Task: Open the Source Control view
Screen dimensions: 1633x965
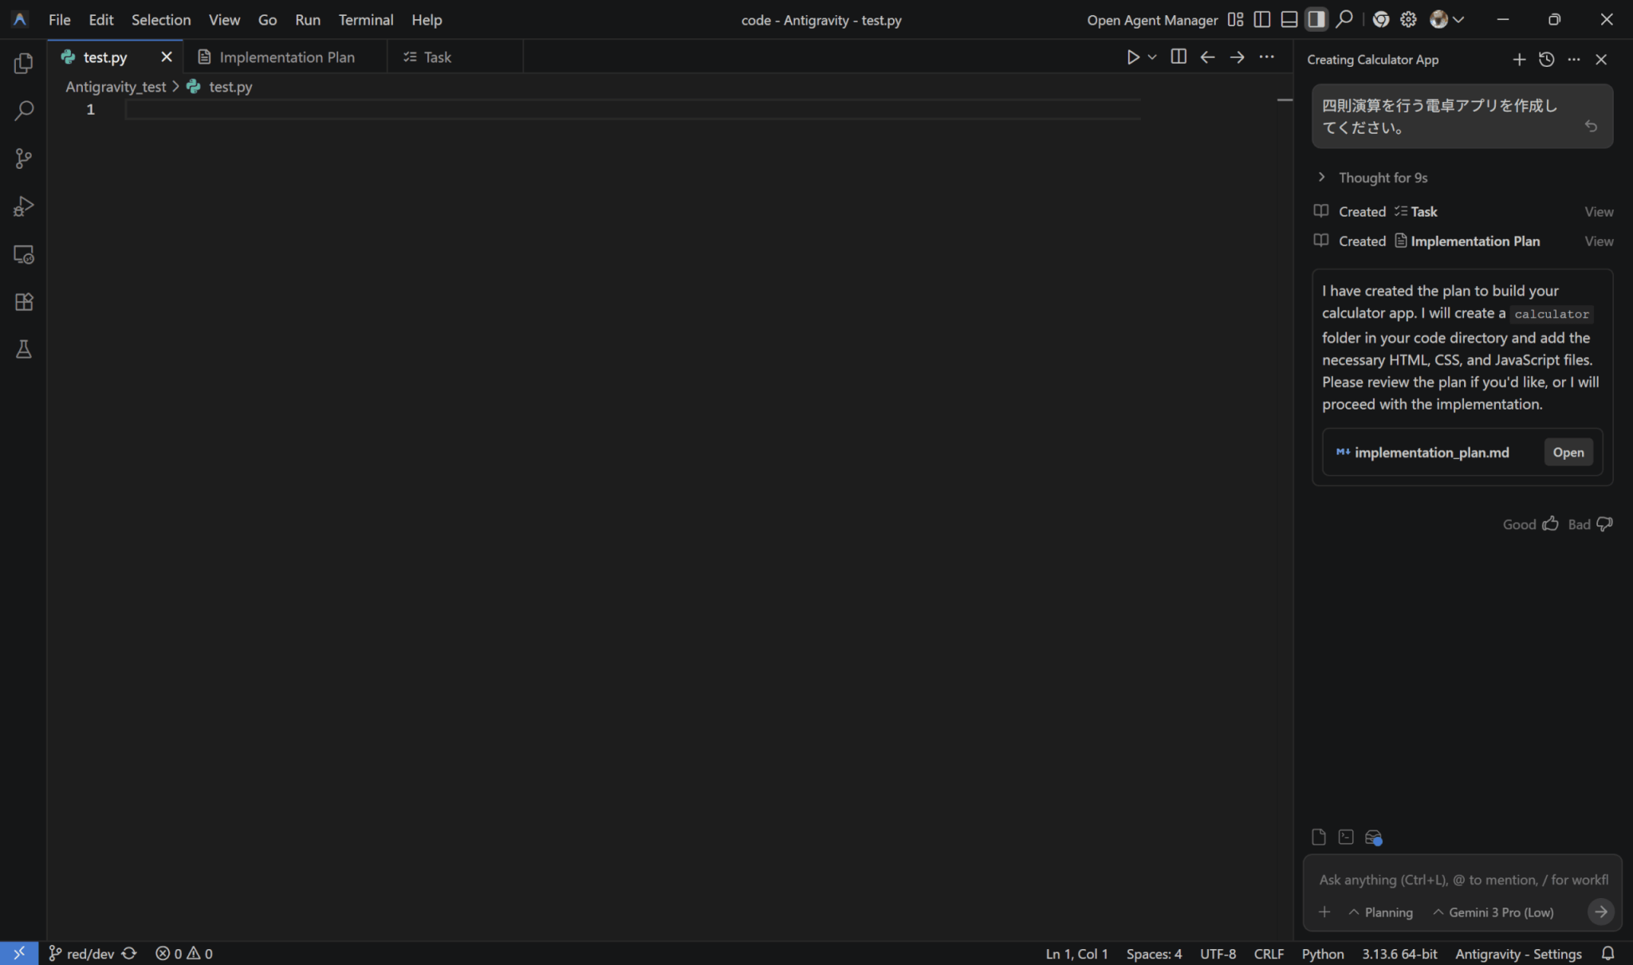Action: coord(23,159)
